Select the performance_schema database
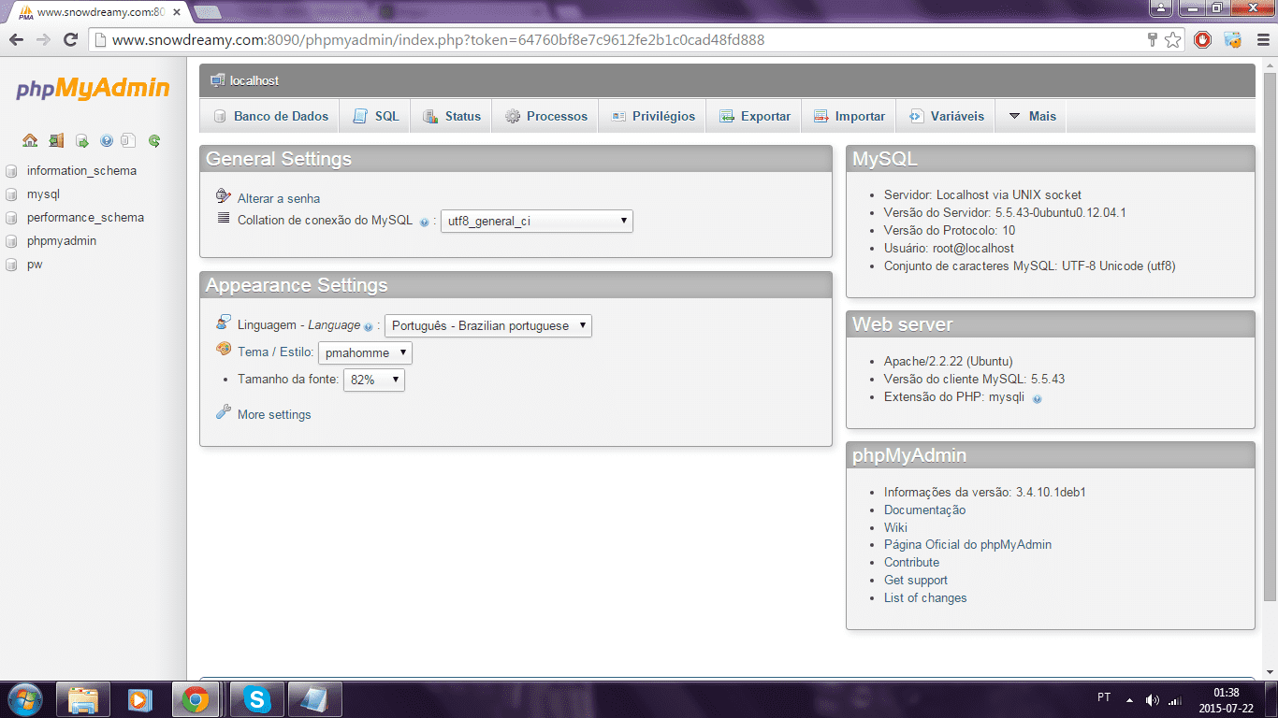This screenshot has height=718, width=1278. (x=85, y=218)
